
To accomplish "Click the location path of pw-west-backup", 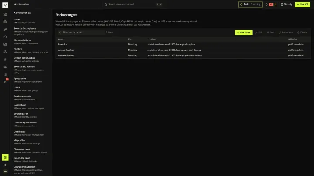I will (x=174, y=56).
